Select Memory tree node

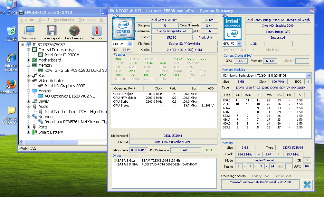tap(45, 65)
